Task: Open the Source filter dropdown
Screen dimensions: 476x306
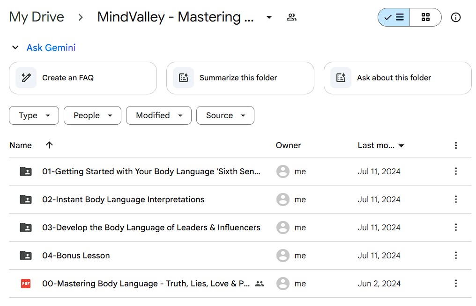Action: coord(225,115)
